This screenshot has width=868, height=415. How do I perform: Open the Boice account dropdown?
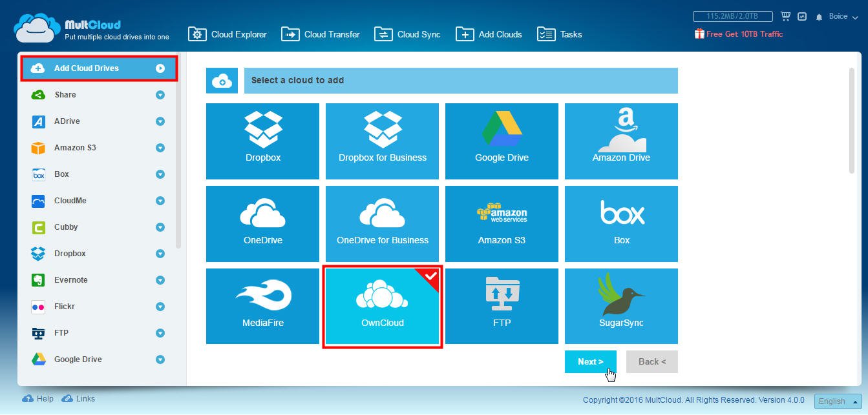tap(843, 17)
